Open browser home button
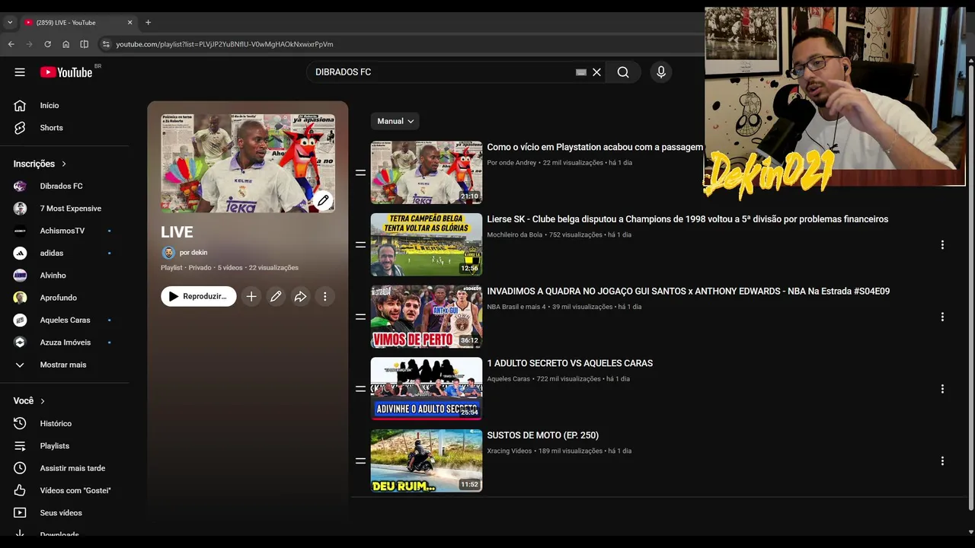Image resolution: width=975 pixels, height=548 pixels. coord(66,44)
